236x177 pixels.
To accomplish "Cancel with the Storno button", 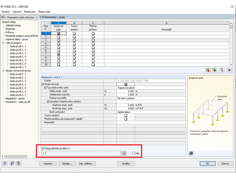I will click(225, 164).
